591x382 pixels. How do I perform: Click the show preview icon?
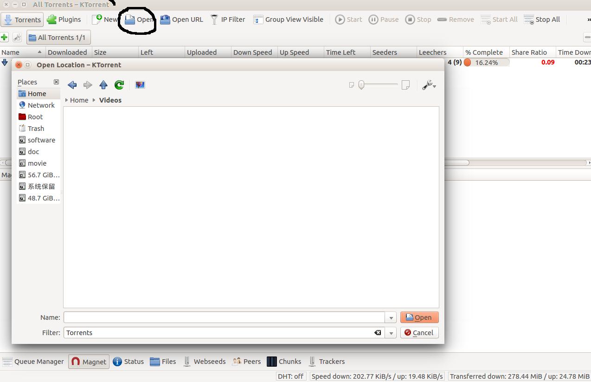coord(140,85)
